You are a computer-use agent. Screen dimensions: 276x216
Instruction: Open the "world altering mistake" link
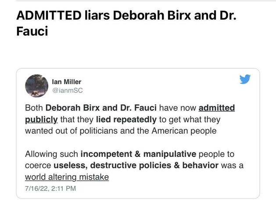click(67, 177)
